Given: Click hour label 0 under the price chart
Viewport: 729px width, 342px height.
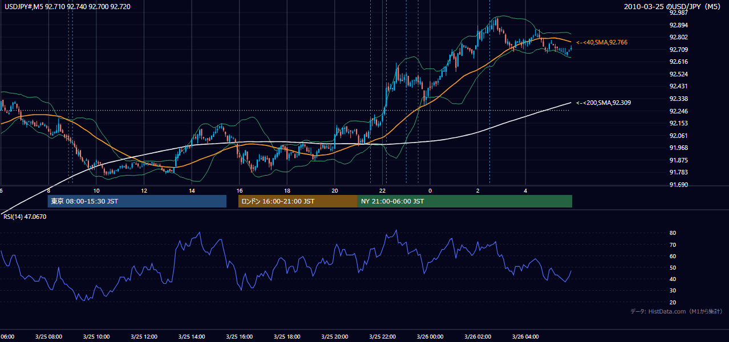Looking at the screenshot, I should [x=430, y=191].
